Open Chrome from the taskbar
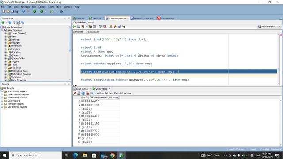This screenshot has height=159, width=283. pos(112,155)
